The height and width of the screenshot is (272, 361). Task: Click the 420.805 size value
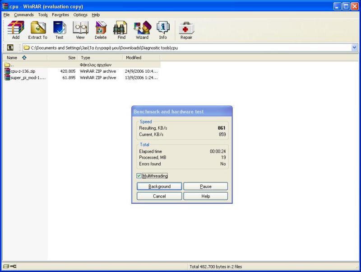coord(68,71)
